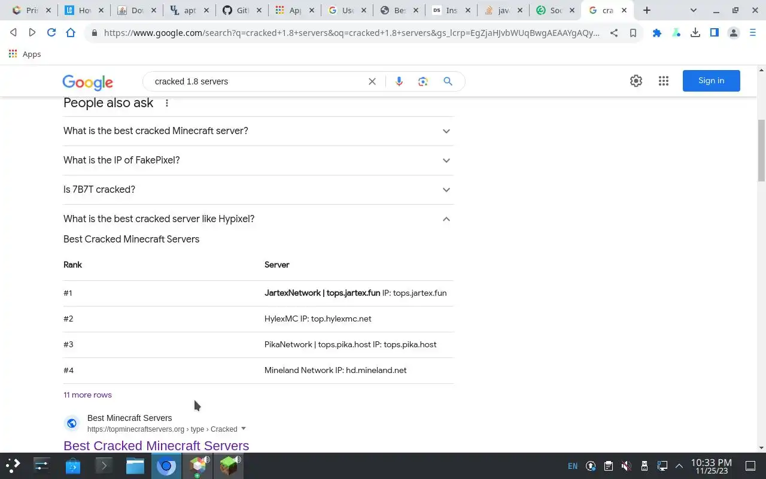Screen dimensions: 766x479
Task: Open browser downloads
Action: [x=695, y=33]
